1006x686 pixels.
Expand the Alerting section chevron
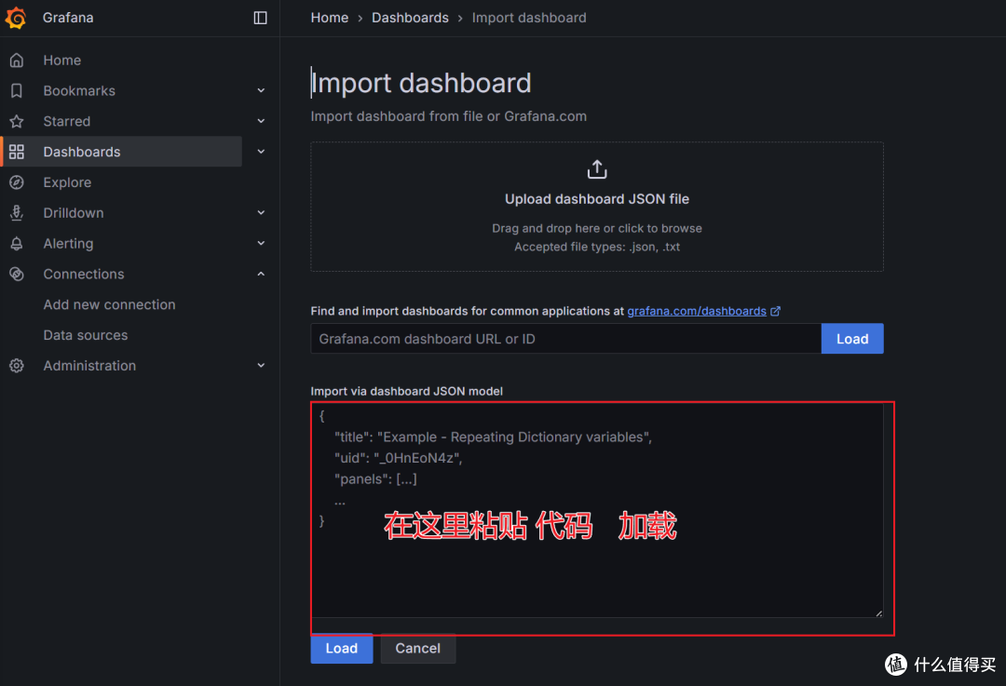coord(261,244)
